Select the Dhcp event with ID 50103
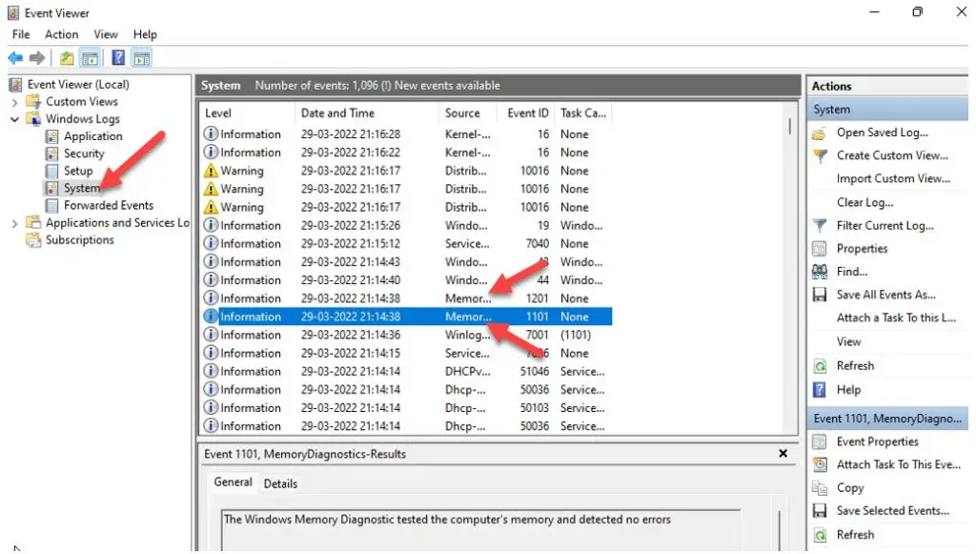976x554 pixels. [406, 408]
